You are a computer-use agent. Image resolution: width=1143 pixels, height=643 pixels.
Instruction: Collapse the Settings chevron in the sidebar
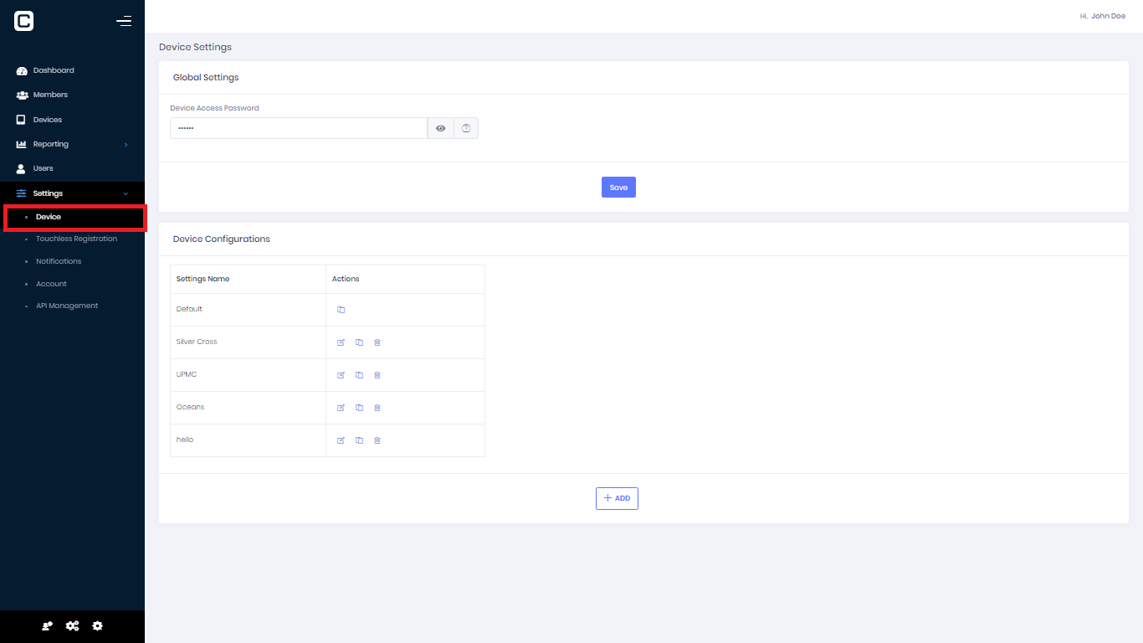click(x=127, y=193)
